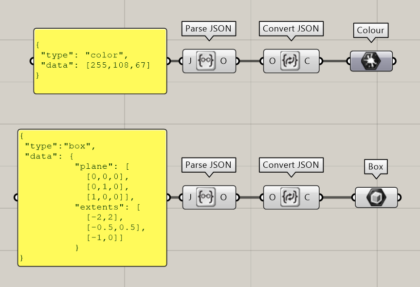This screenshot has height=287, width=420.
Task: Click the C output on Convert JSON feeding Colour
Action: 307,61
